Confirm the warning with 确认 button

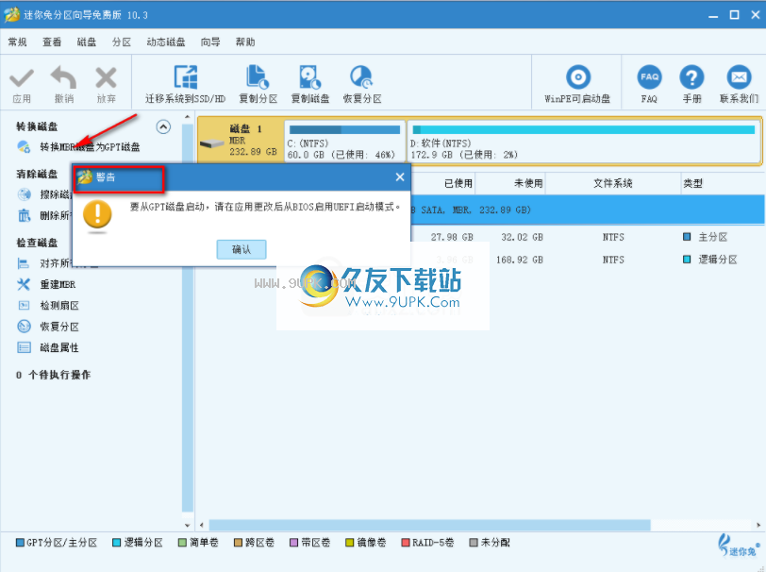pos(241,249)
